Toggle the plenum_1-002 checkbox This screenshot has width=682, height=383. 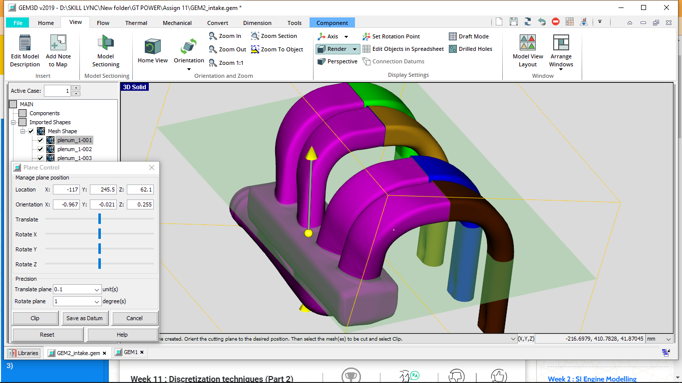coord(41,149)
